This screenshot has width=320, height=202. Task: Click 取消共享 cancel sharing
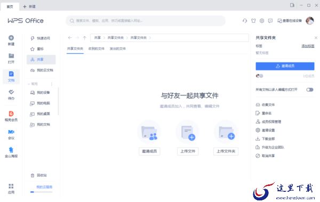pos(265,156)
